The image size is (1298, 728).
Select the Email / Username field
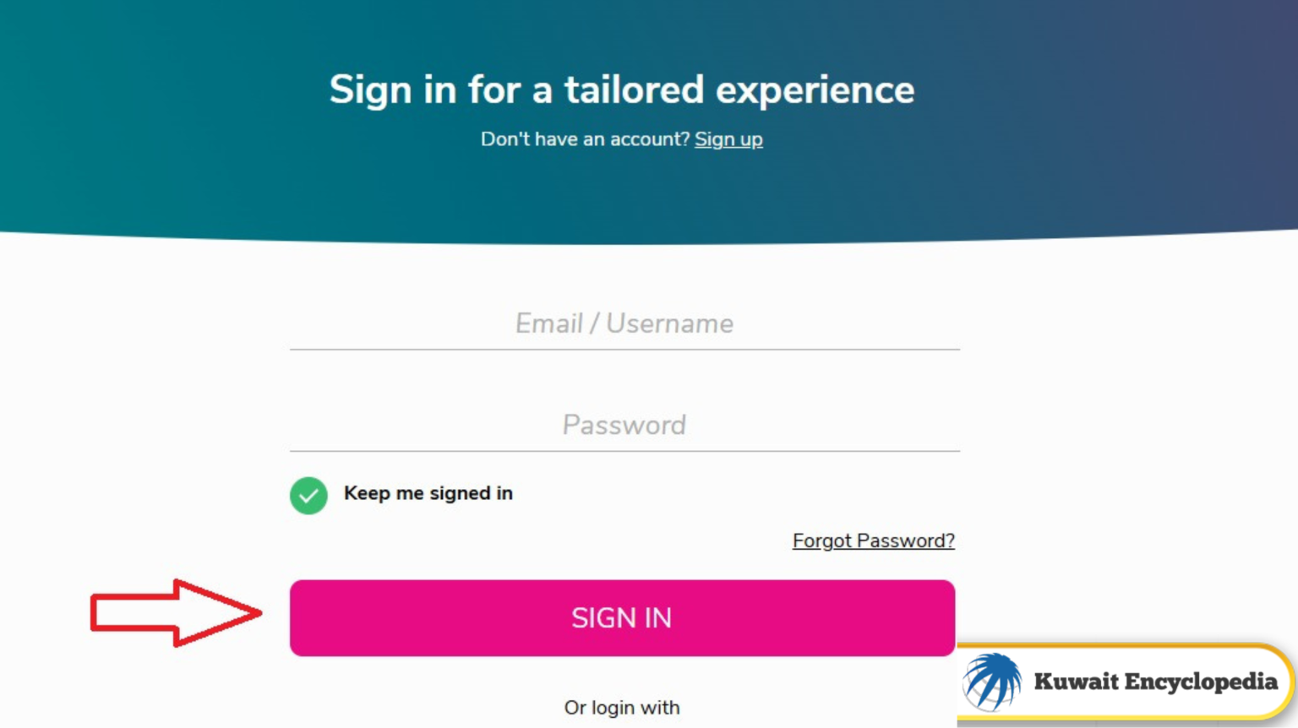pos(624,323)
